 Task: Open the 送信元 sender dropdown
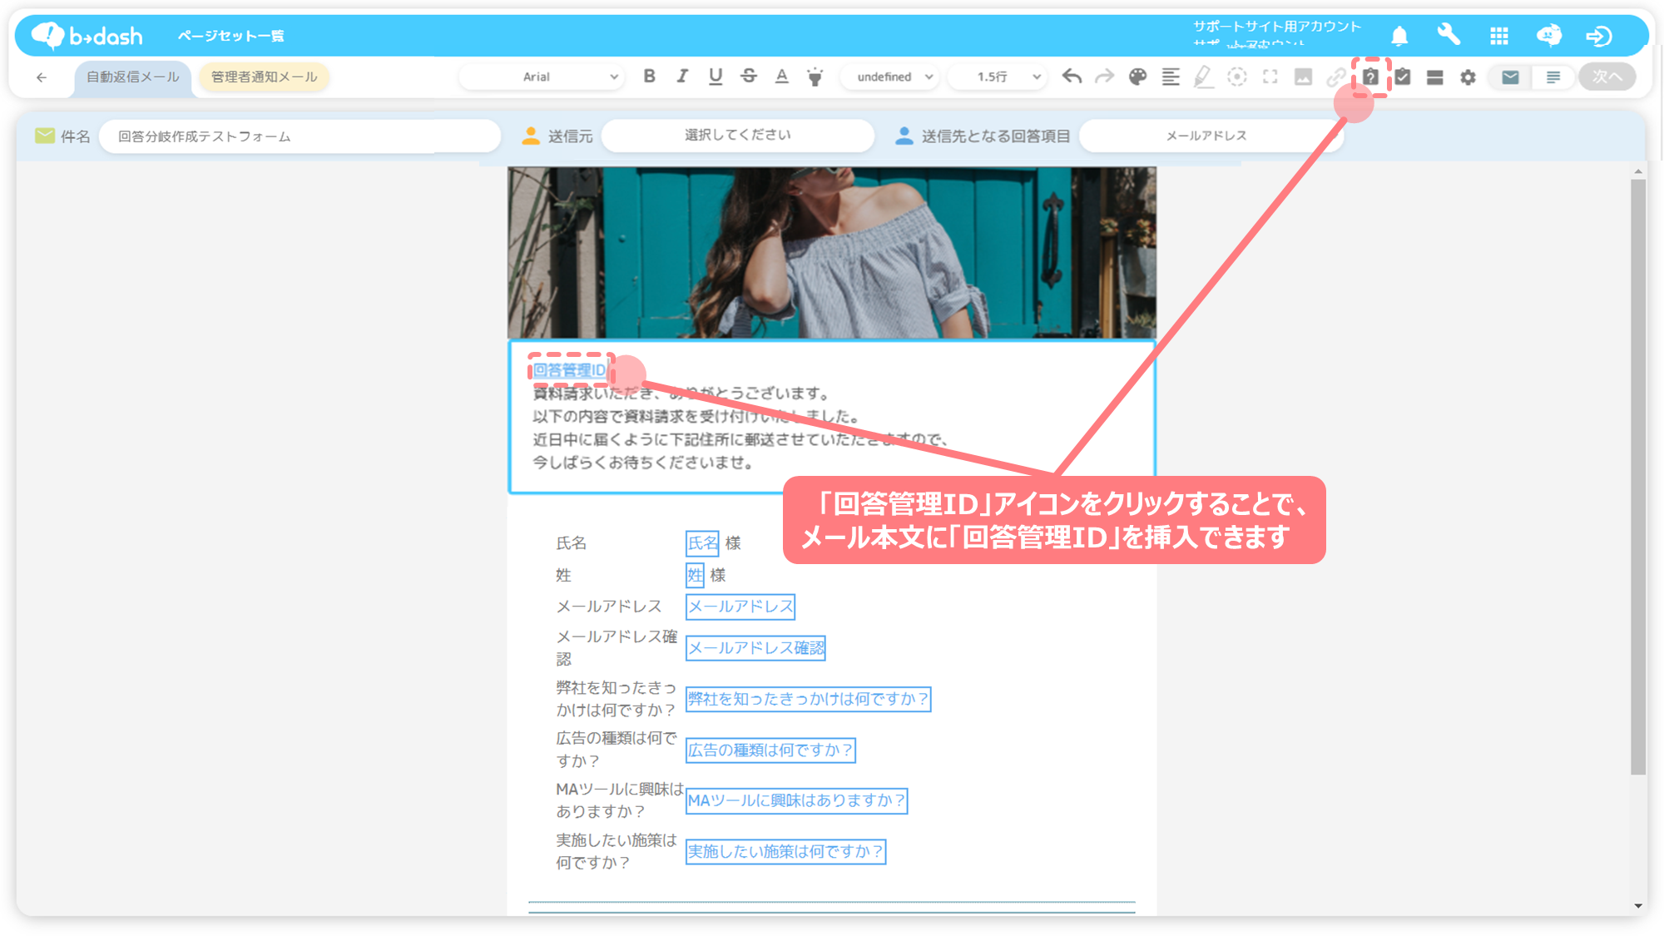point(737,135)
